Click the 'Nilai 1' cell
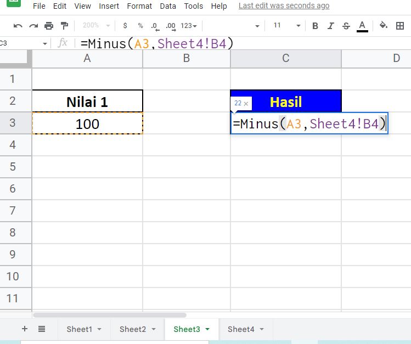The height and width of the screenshot is (344, 411). [x=87, y=101]
